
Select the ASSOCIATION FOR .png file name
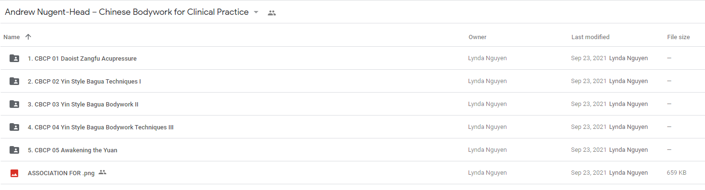(61, 173)
